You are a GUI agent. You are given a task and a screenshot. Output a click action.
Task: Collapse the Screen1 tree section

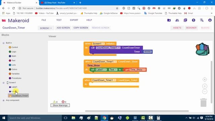(3, 83)
